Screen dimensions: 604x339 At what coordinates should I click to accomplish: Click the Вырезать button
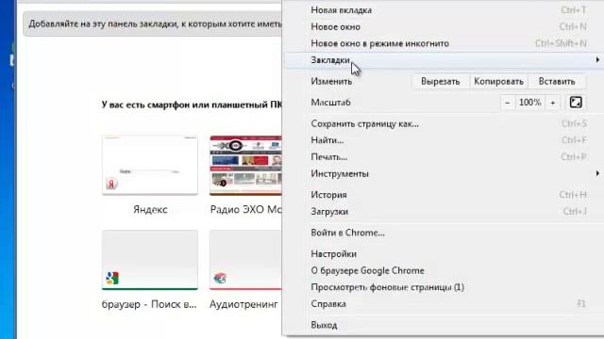tap(441, 82)
